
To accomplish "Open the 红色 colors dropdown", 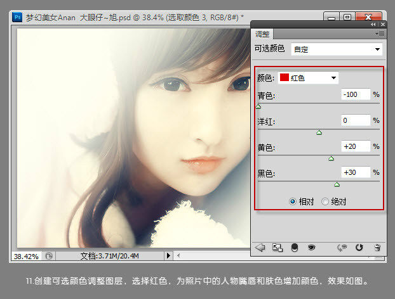I will click(x=309, y=77).
